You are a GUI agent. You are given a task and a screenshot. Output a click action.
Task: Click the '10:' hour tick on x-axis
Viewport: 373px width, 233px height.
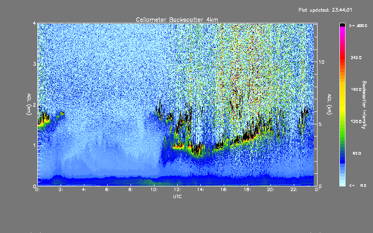(x=154, y=190)
